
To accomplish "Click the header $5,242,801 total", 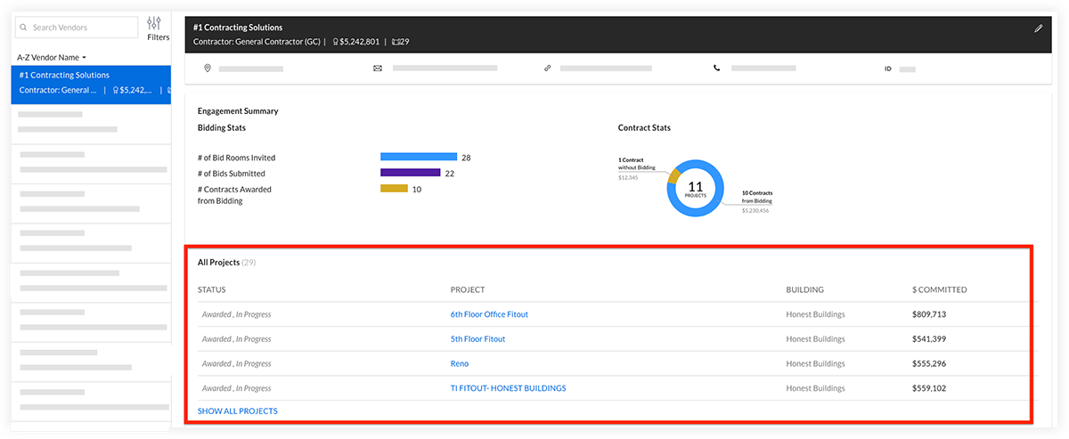I will click(359, 42).
